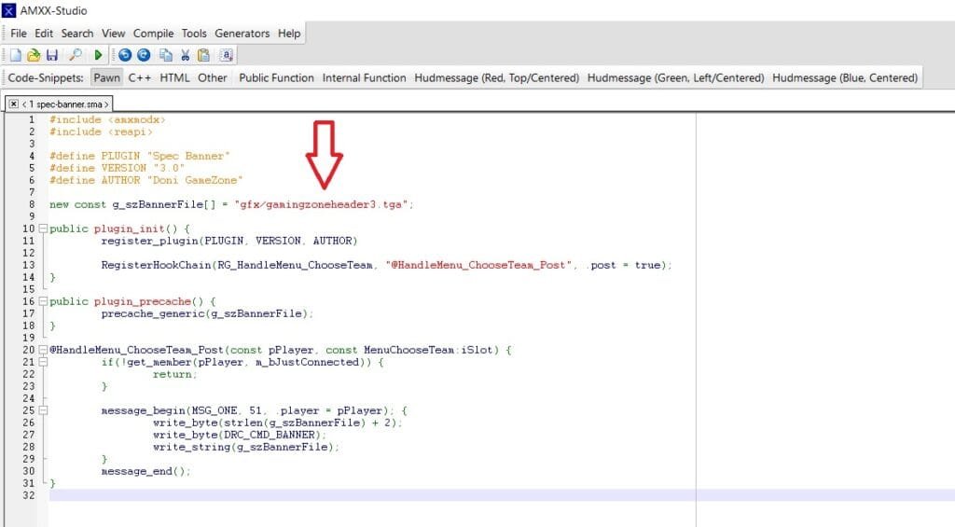Insert the Public Function snippet
955x527 pixels.
click(x=276, y=78)
